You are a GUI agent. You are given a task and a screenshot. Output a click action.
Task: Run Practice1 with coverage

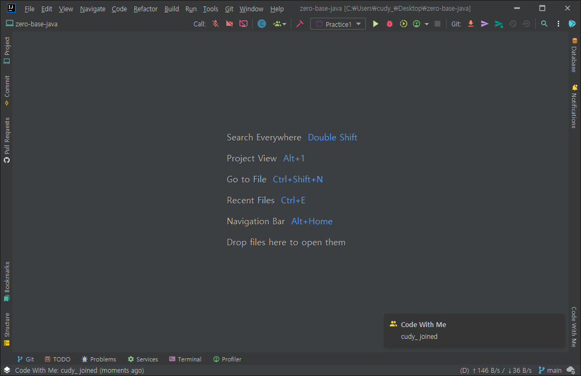tap(403, 24)
